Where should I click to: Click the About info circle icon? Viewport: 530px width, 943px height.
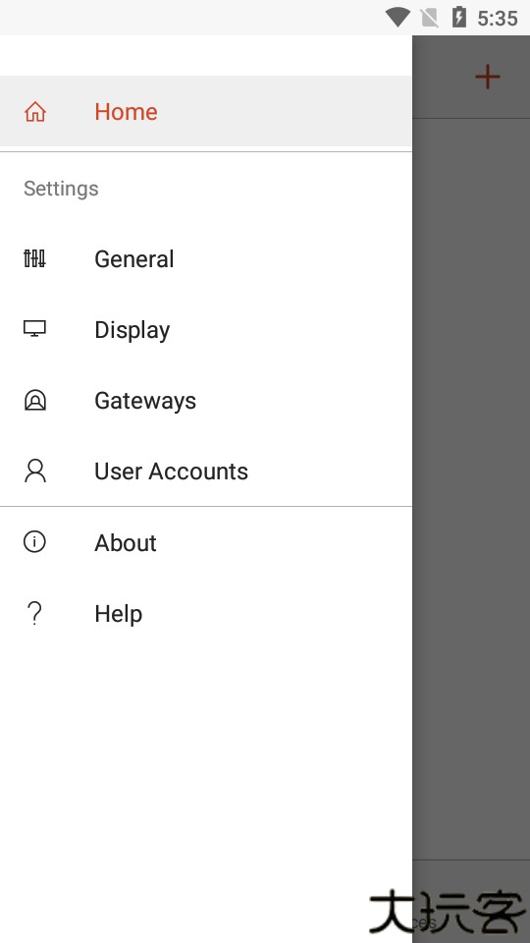35,541
